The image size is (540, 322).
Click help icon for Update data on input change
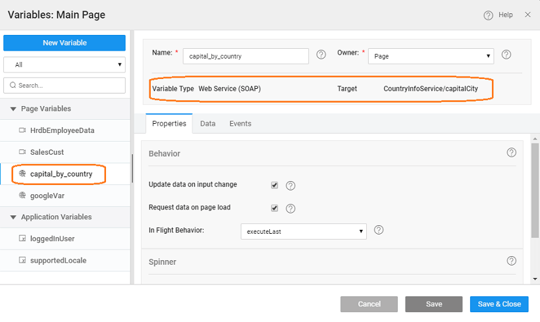tap(290, 186)
